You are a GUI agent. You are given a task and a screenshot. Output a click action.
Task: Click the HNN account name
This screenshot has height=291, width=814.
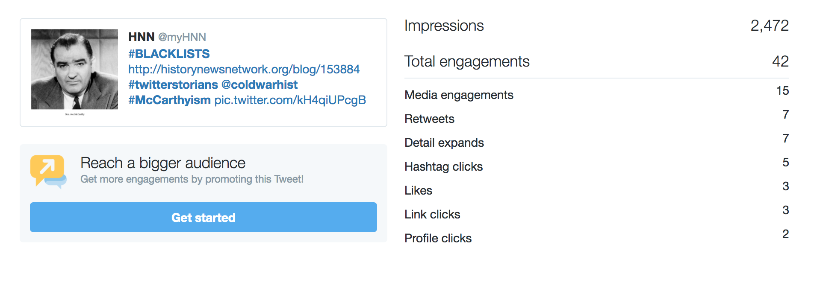[142, 37]
